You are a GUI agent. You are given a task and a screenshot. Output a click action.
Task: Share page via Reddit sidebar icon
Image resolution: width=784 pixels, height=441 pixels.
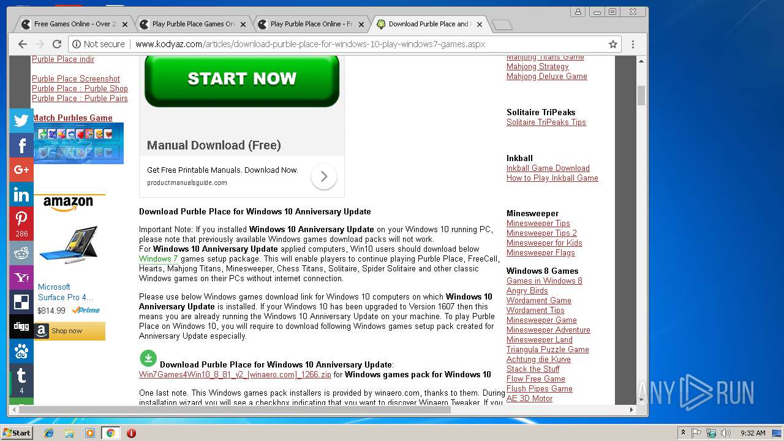pyautogui.click(x=21, y=252)
